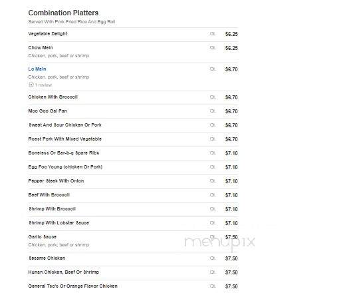Click the Chicken With Broccoli item
This screenshot has width=339, height=297.
coord(53,97)
